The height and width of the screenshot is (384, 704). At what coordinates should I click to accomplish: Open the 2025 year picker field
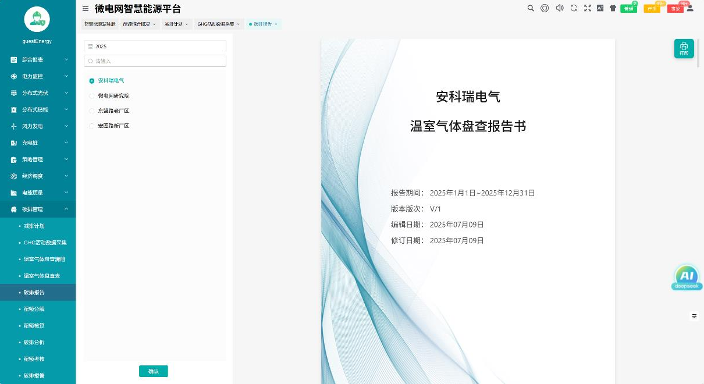[155, 46]
